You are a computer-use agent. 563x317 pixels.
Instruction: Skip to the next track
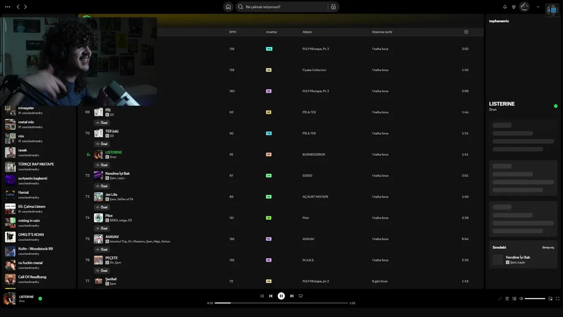tap(292, 296)
